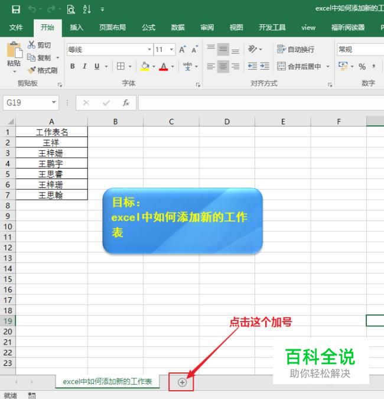
Task: Click the phonetic guide (wén) icon
Action: 188,66
